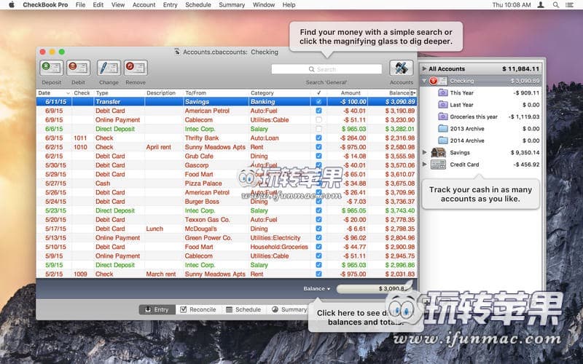Select the Burger Boss Dining entry

coord(227,202)
